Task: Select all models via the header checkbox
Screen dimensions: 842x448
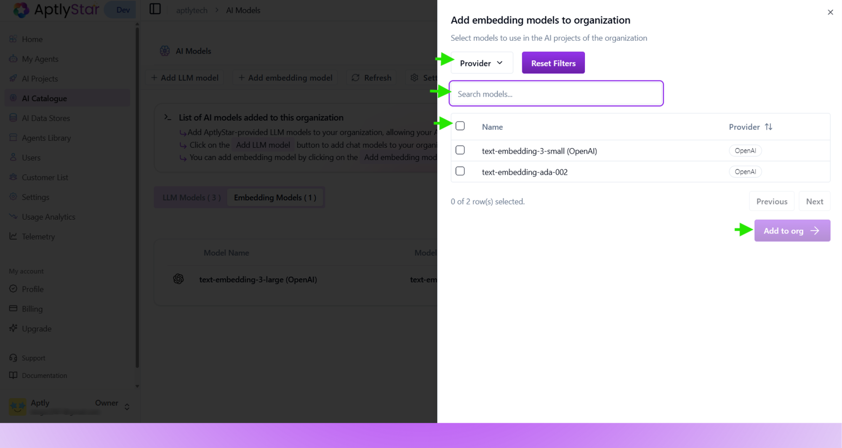Action: 460,126
